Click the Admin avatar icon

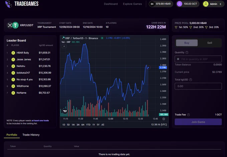pyautogui.click(x=206, y=4)
